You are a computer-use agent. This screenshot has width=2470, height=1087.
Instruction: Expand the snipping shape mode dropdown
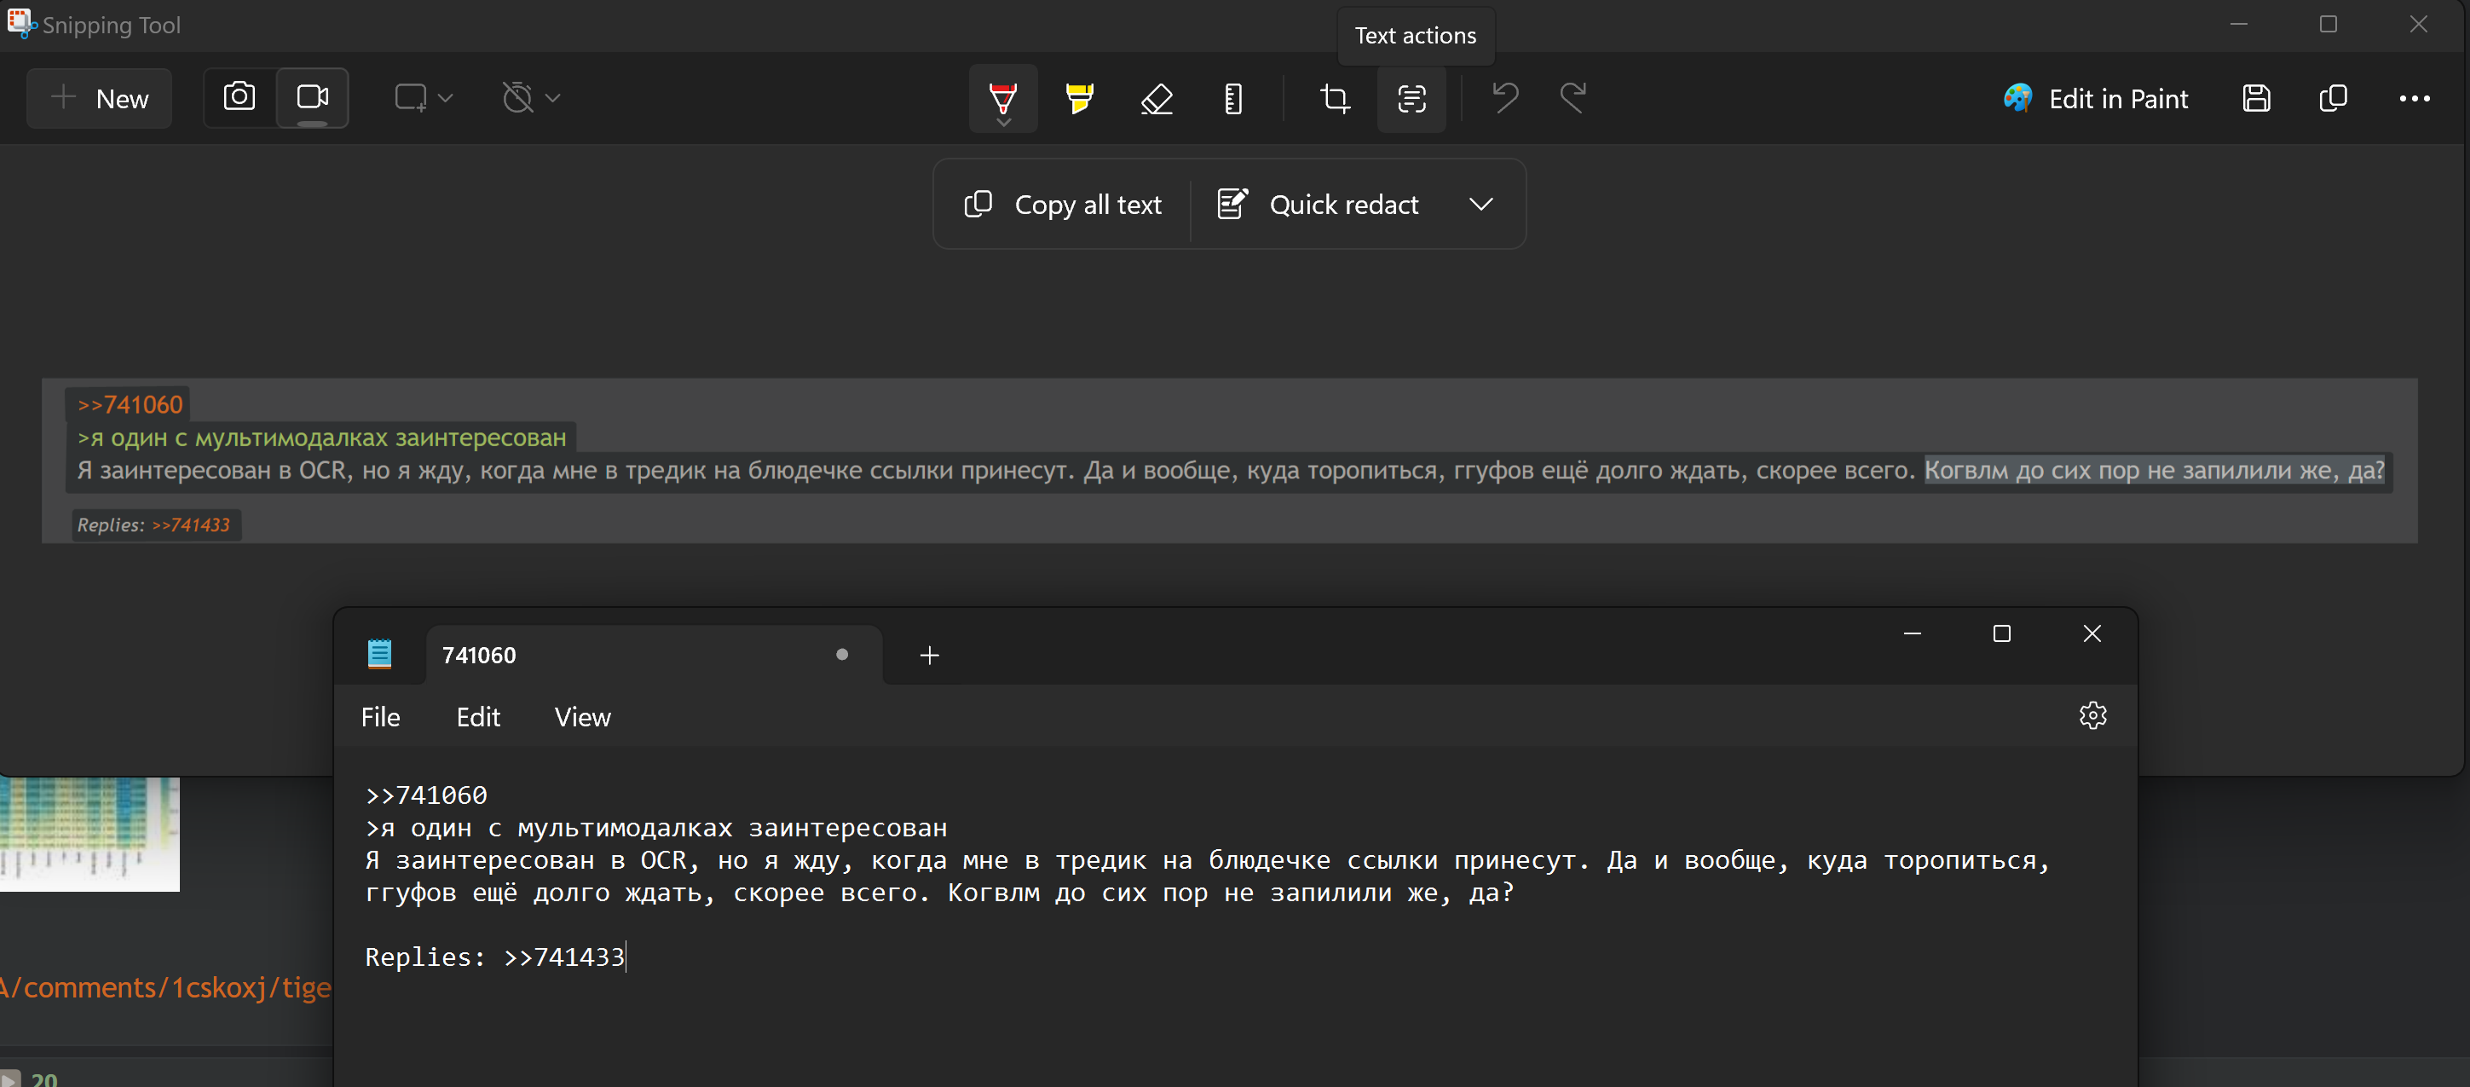tap(424, 98)
